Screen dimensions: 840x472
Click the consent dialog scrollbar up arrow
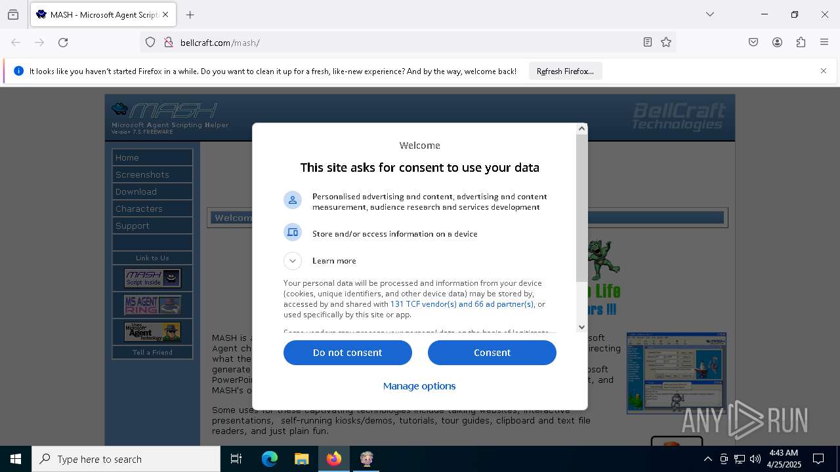click(581, 128)
